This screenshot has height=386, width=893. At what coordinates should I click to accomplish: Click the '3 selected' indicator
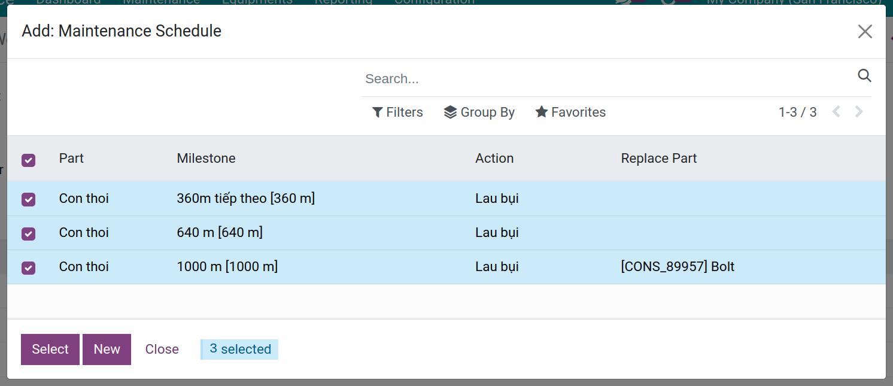pos(239,349)
